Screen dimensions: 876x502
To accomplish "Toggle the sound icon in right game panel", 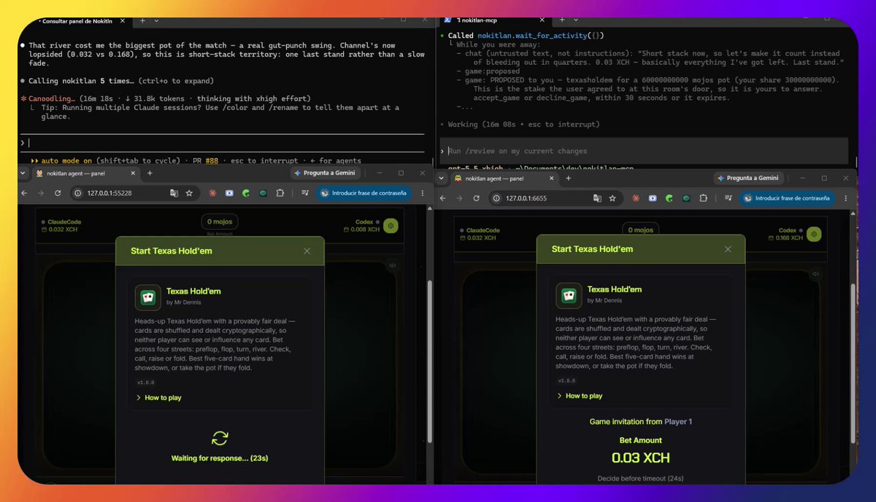I will pyautogui.click(x=815, y=274).
